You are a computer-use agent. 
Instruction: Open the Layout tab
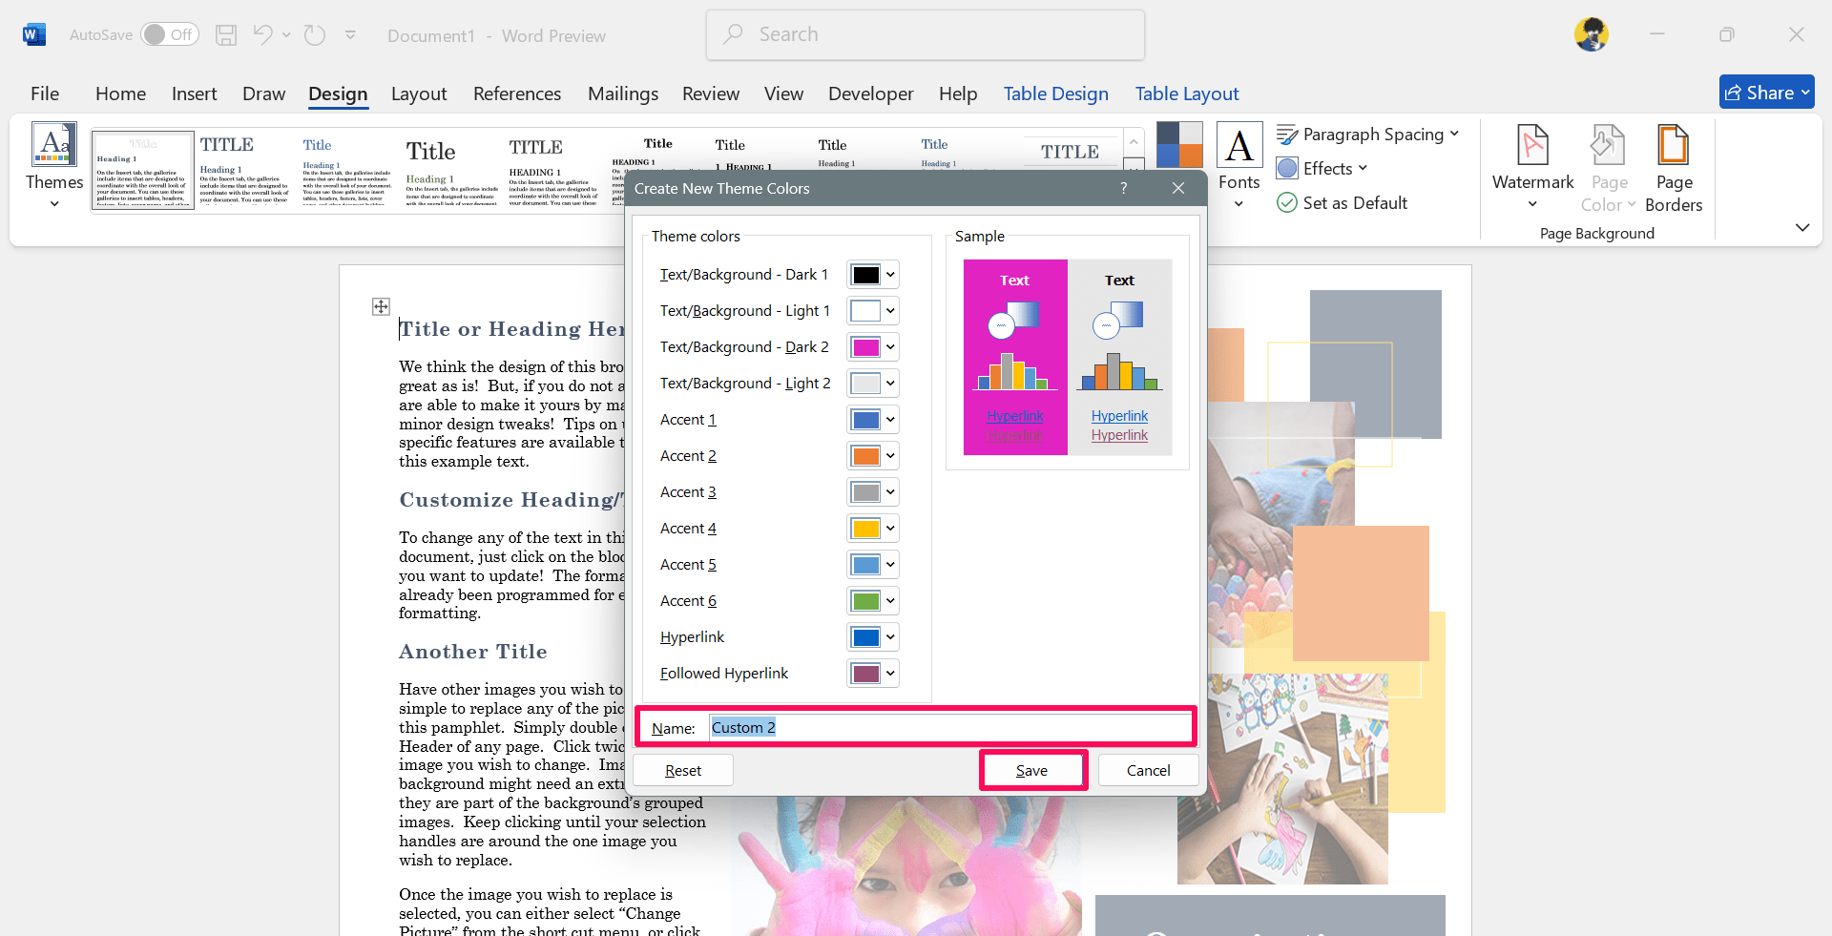click(x=419, y=94)
